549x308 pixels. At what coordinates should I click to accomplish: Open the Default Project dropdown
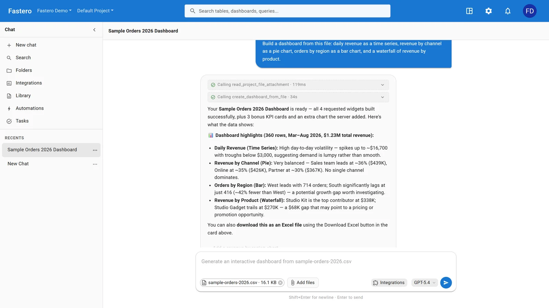point(95,11)
